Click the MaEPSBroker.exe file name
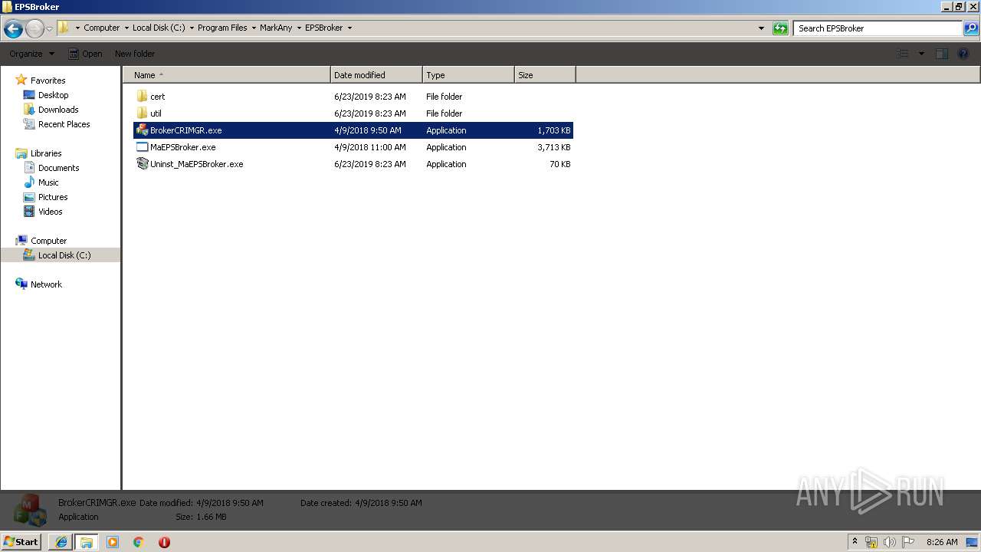Screen dimensions: 981x552 coord(182,147)
